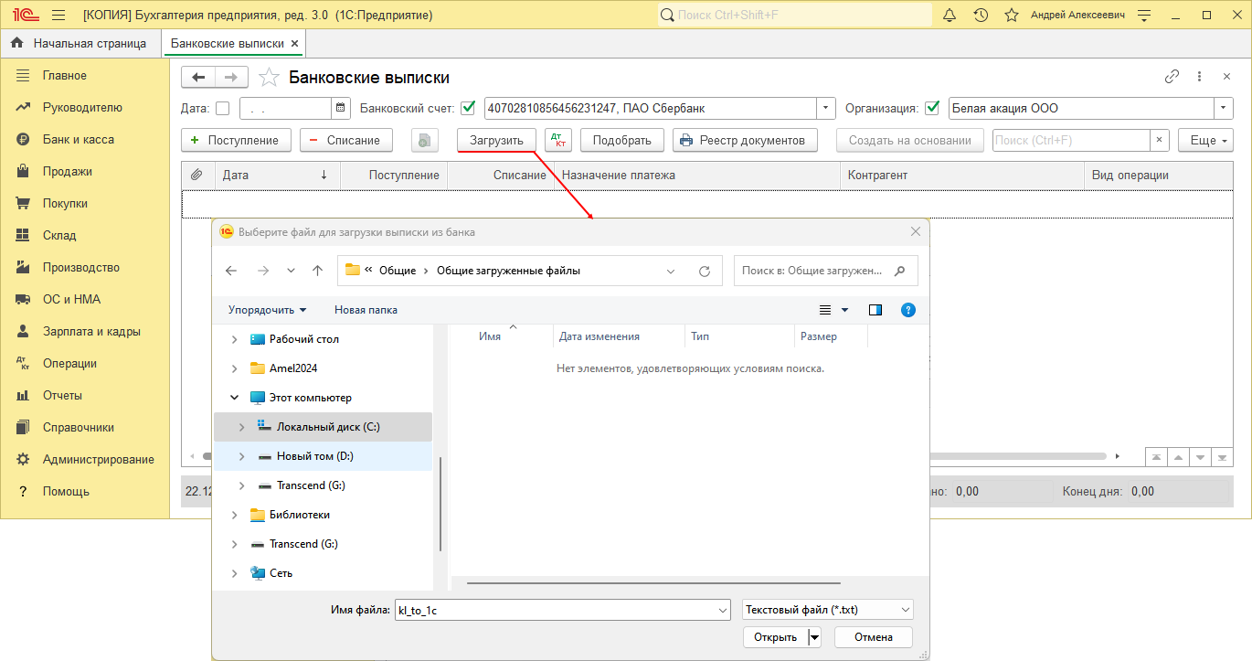1252x661 pixels.
Task: Click the folder tree's vertical scrollbar
Action: pyautogui.click(x=440, y=504)
